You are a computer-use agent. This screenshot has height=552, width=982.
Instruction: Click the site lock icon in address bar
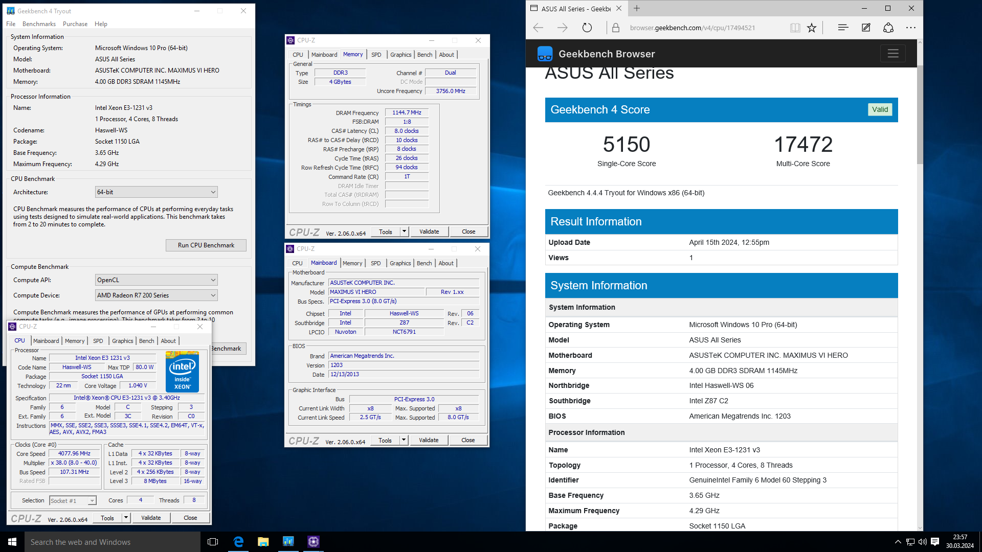tap(616, 28)
